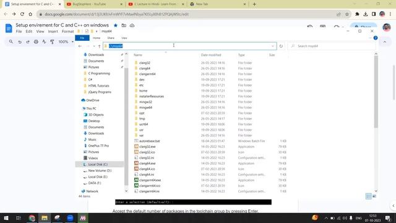Switch to the Home ribbon tab
Viewport: 396px width, 223px height.
point(97,38)
